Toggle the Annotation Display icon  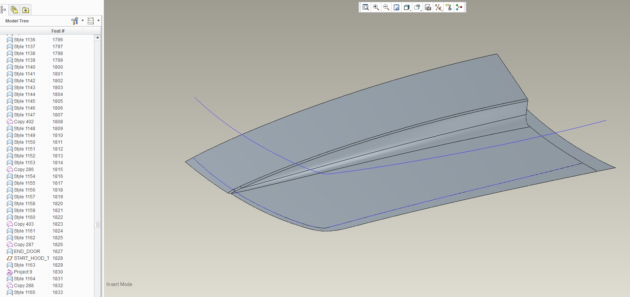pyautogui.click(x=449, y=7)
